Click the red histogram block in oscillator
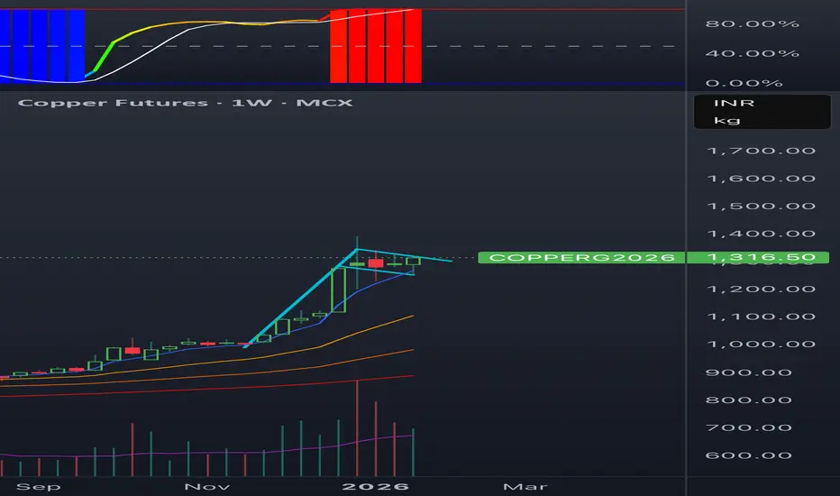The image size is (840, 496). tap(376, 46)
